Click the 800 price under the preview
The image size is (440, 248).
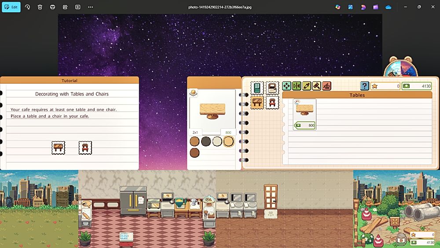pos(228,132)
